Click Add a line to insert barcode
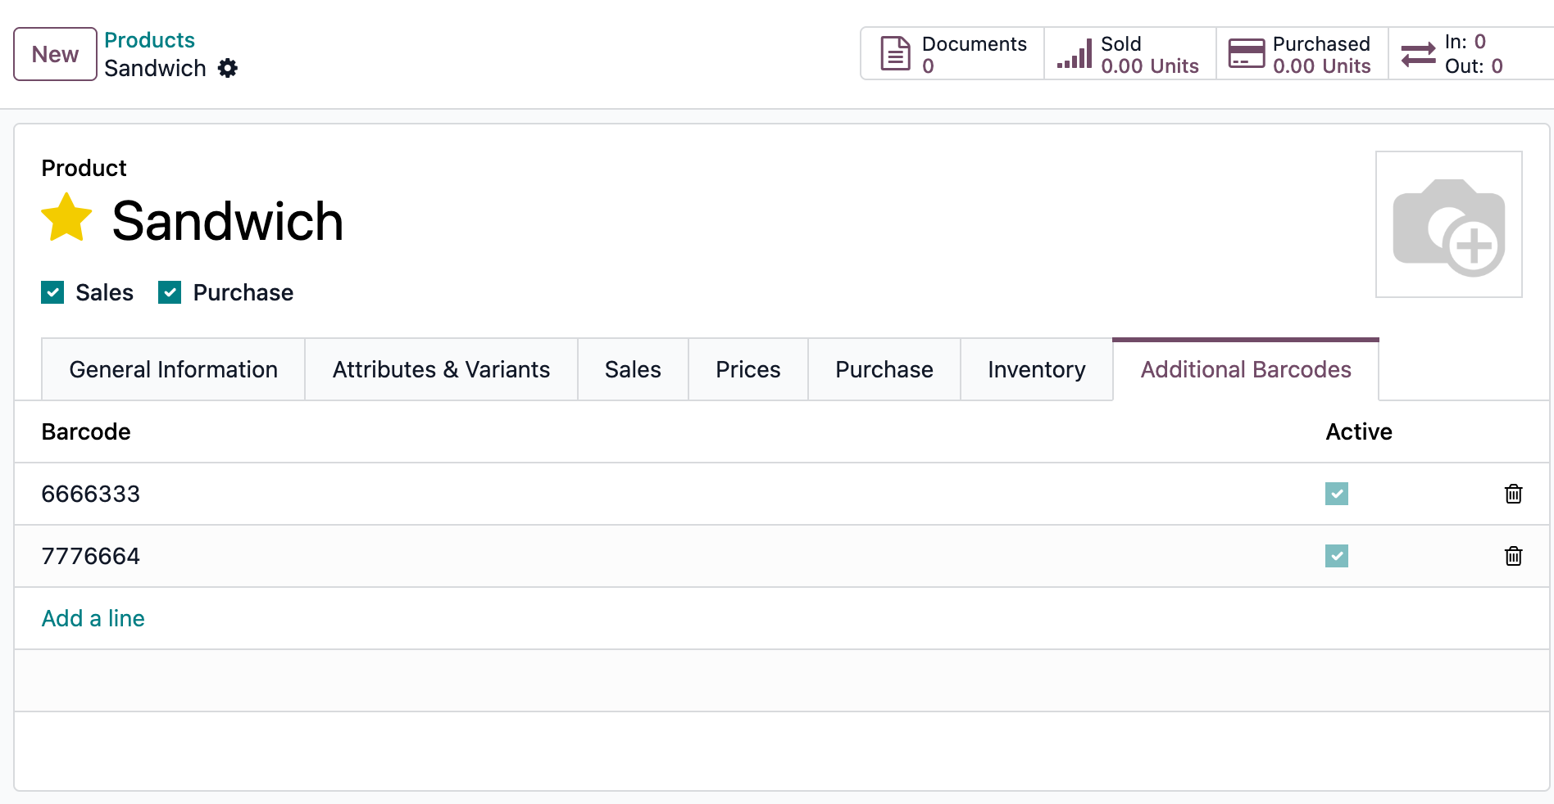1554x804 pixels. click(93, 618)
